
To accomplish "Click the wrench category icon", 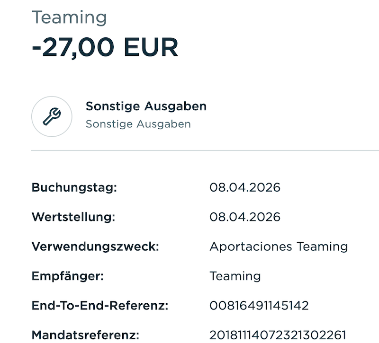I will pyautogui.click(x=52, y=116).
